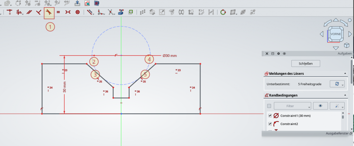Click the perpendicular constraint icon

pyautogui.click(x=39, y=12)
